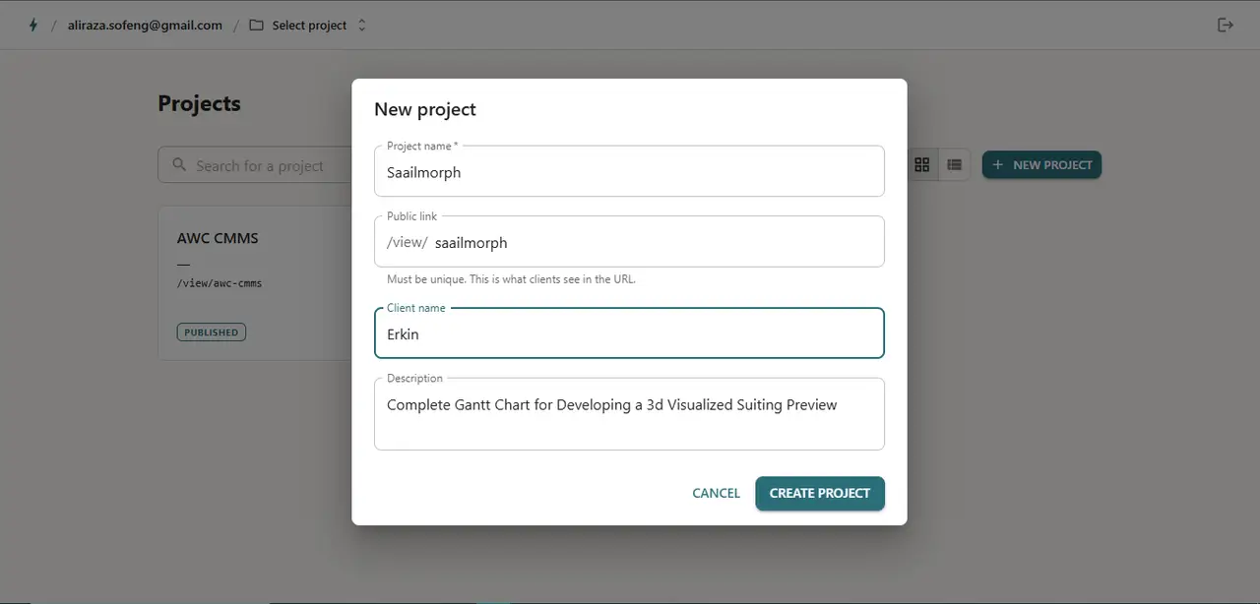Image resolution: width=1260 pixels, height=604 pixels.
Task: Open the AWC CMMS project card
Action: click(255, 283)
